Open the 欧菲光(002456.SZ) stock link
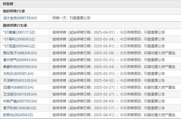Image resolution: width=181 pixels, height=119 pixels. 18,115
